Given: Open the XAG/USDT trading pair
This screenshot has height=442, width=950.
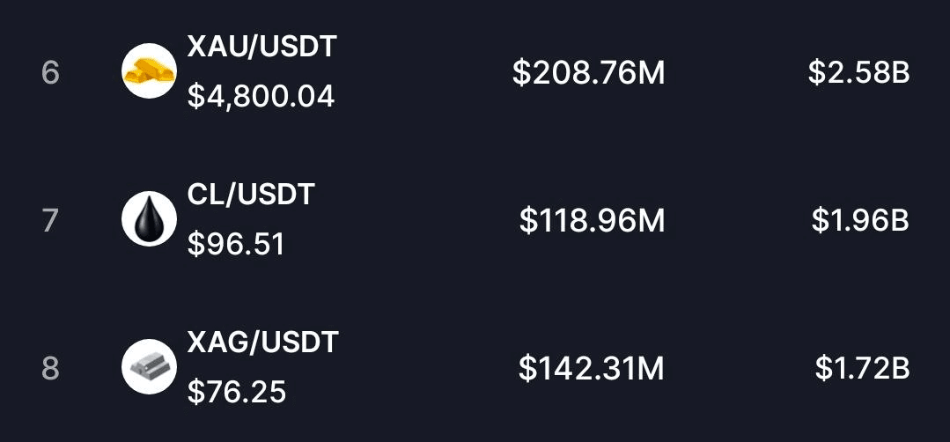Looking at the screenshot, I should click(262, 342).
